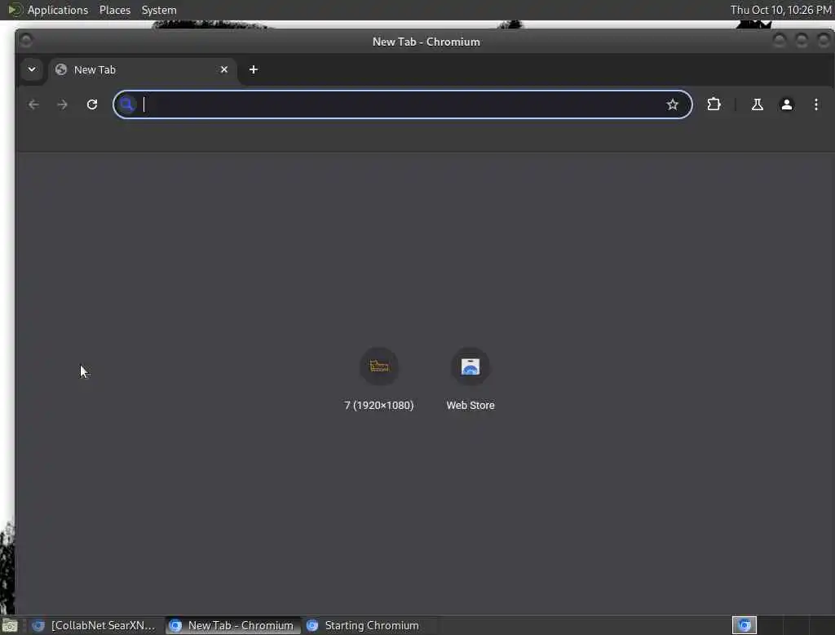Open Chromium three-dot menu
The width and height of the screenshot is (835, 635).
pyautogui.click(x=815, y=104)
